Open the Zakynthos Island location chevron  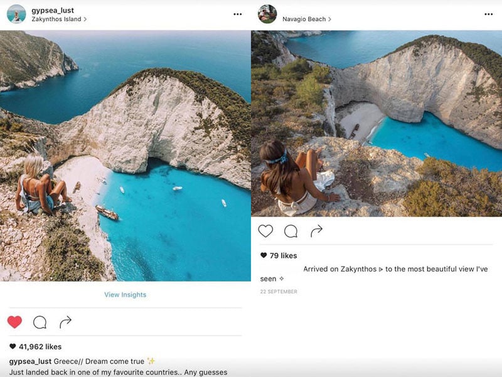85,19
